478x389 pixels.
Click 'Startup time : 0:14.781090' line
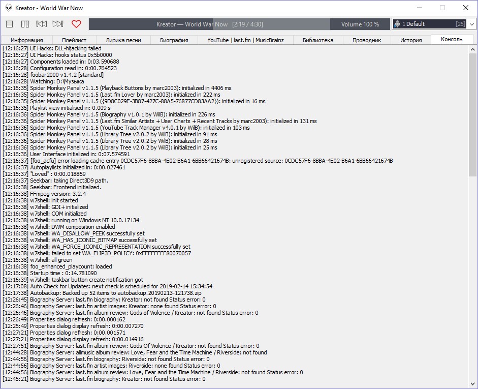[50, 273]
